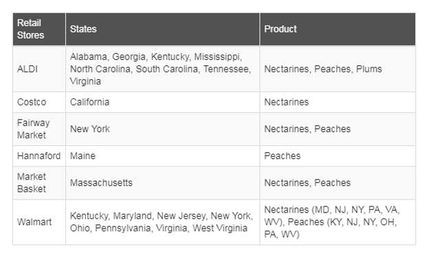Select the Costco store cell

(x=39, y=102)
